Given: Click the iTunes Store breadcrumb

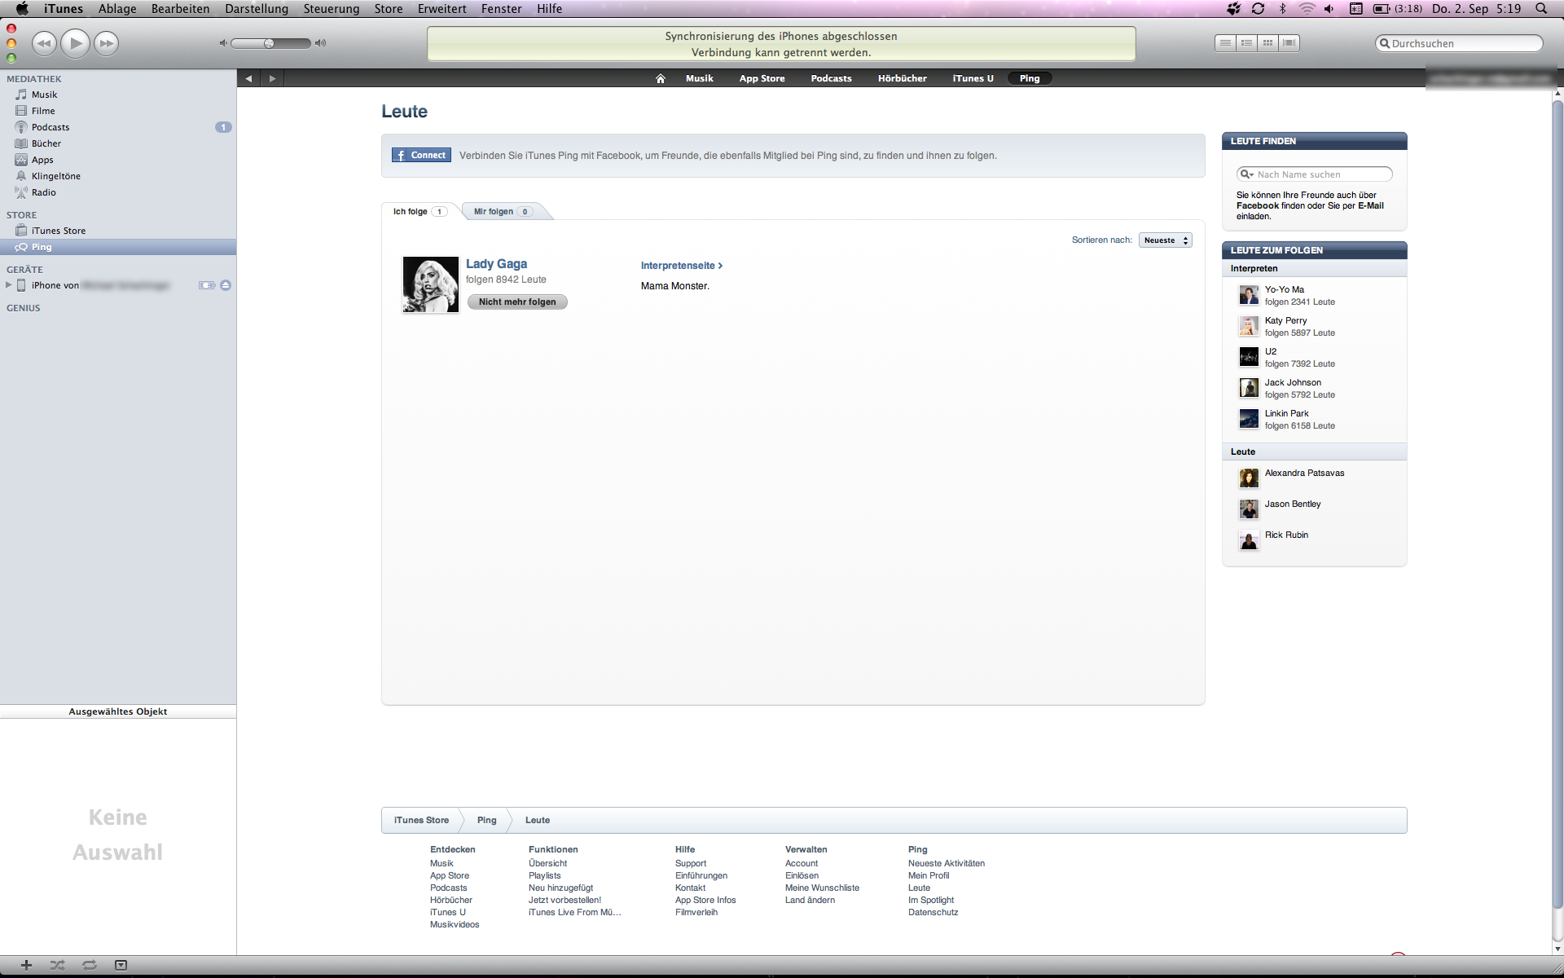Looking at the screenshot, I should [421, 820].
